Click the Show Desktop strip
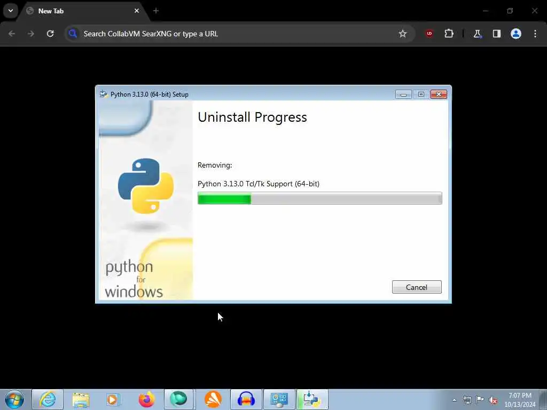Image resolution: width=547 pixels, height=410 pixels. (x=543, y=399)
